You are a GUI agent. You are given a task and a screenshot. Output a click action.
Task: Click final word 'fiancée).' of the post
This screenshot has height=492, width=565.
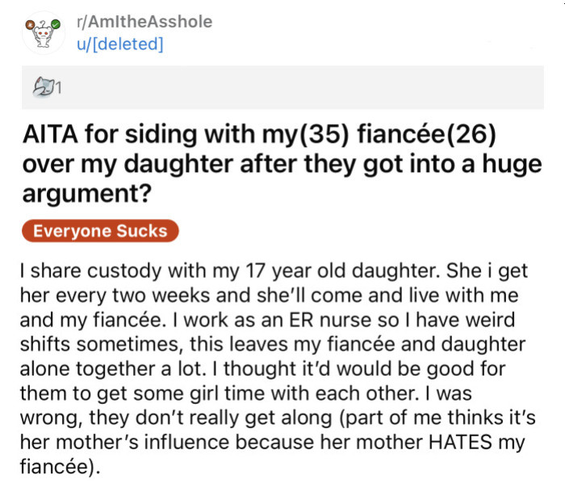coord(58,467)
